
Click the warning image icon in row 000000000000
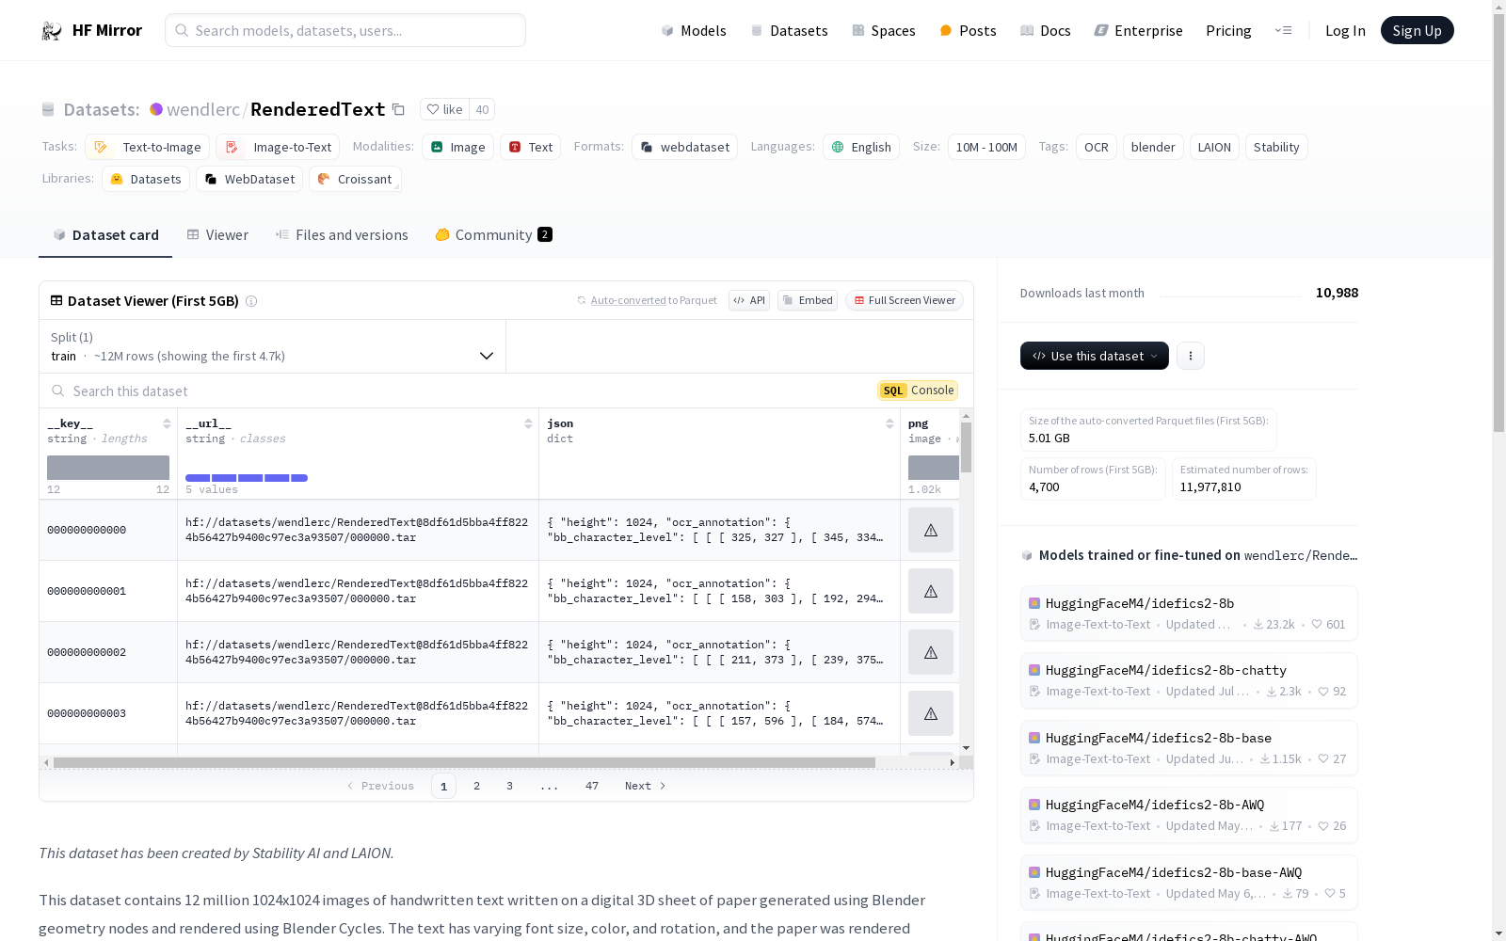pyautogui.click(x=931, y=530)
